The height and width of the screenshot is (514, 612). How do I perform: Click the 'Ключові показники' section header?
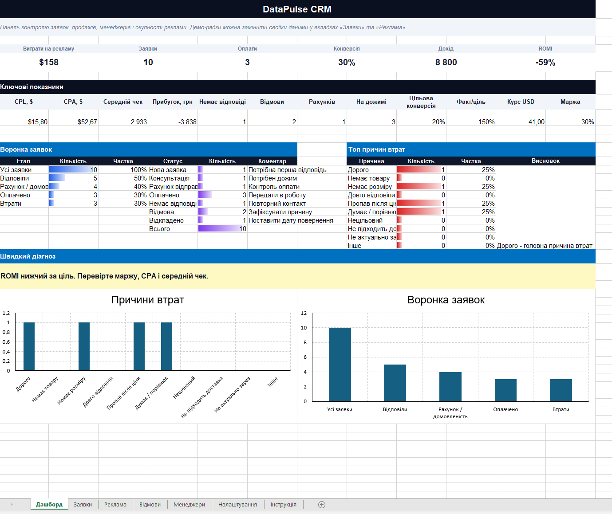297,87
